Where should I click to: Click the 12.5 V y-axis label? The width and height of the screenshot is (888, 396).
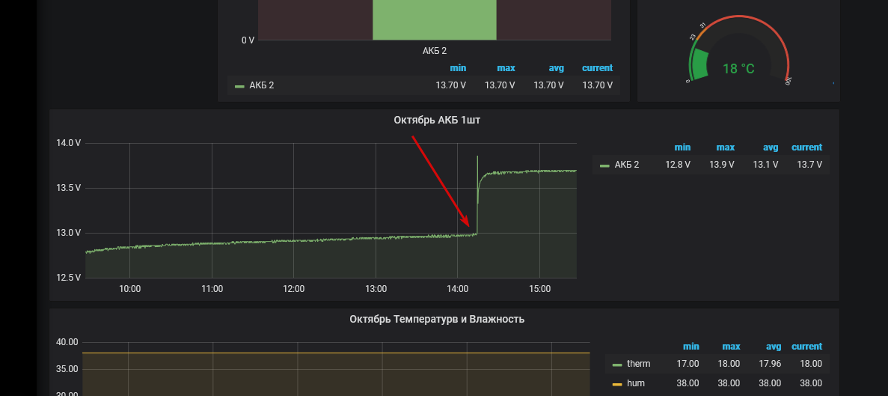pyautogui.click(x=69, y=278)
